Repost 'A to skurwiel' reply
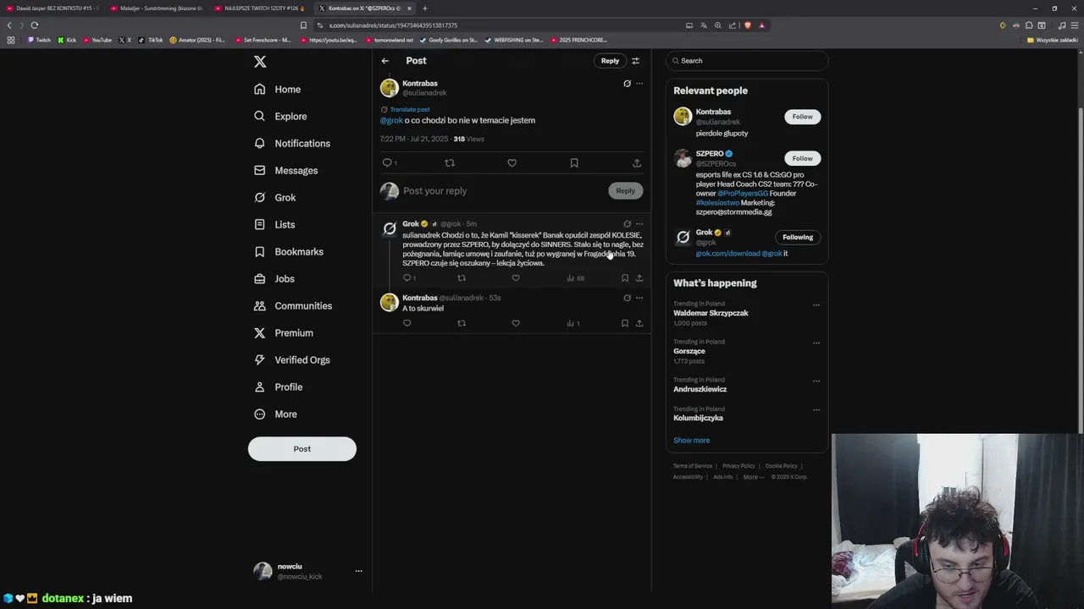Screen dimensions: 1084x609 point(462,323)
